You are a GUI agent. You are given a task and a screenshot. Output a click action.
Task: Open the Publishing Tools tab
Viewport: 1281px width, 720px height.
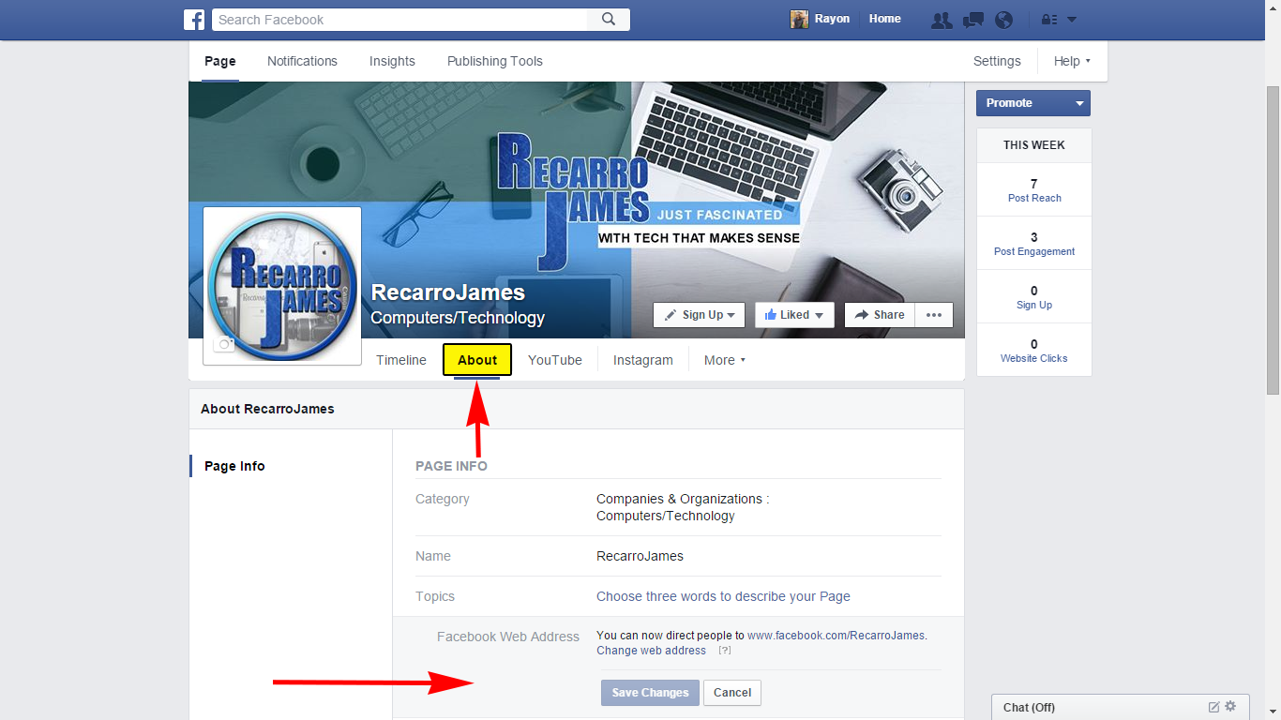pyautogui.click(x=495, y=61)
